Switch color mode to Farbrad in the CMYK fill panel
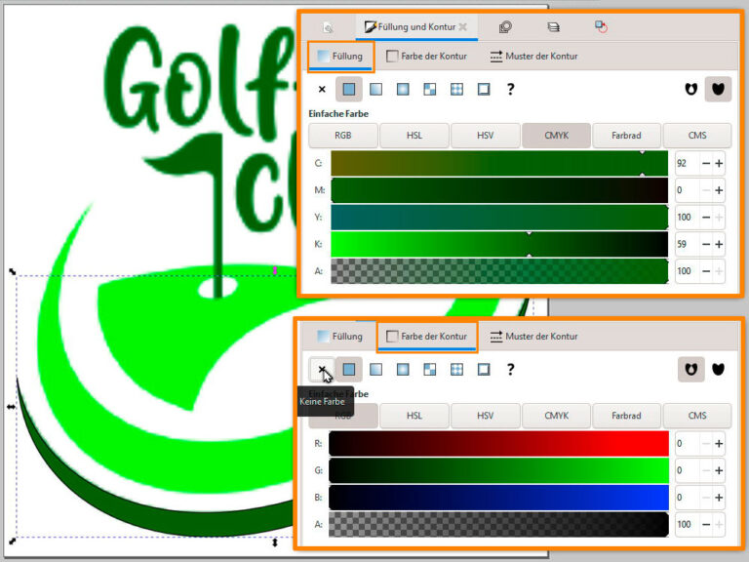This screenshot has height=562, width=749. coord(627,136)
